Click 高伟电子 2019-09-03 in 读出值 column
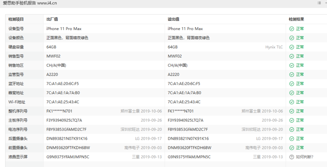 tap(264, 148)
